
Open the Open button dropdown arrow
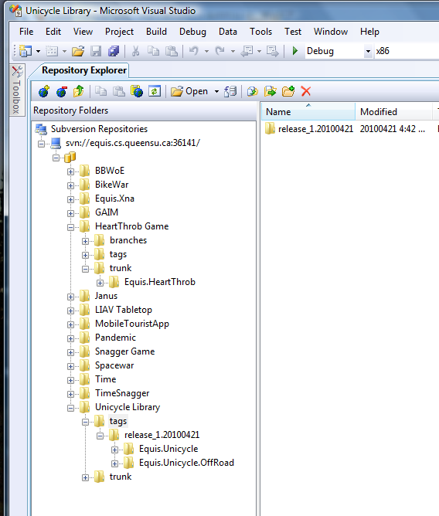[216, 91]
